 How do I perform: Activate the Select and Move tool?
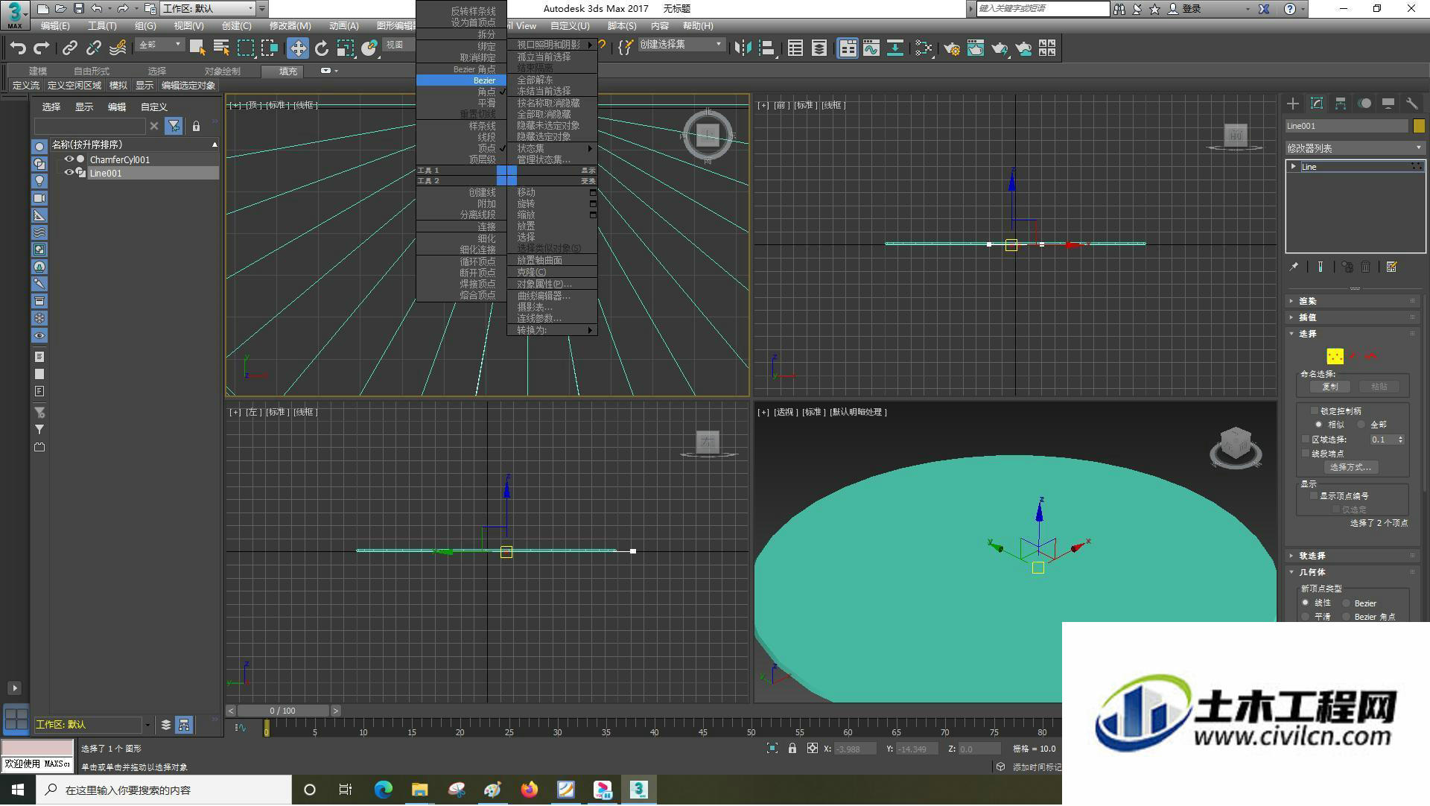298,48
